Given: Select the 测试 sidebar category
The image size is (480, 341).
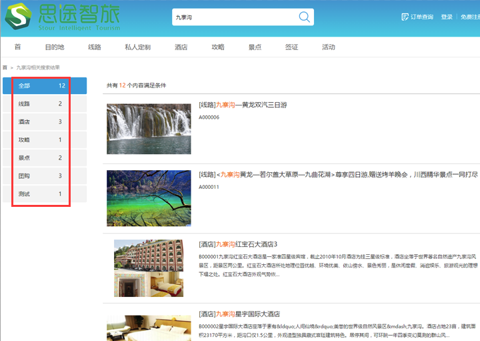Looking at the screenshot, I should [x=45, y=194].
